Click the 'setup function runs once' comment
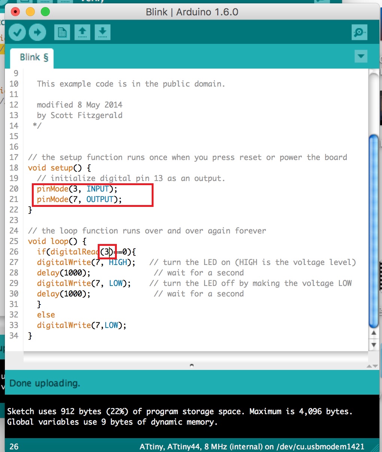382x452 pixels. pos(188,157)
